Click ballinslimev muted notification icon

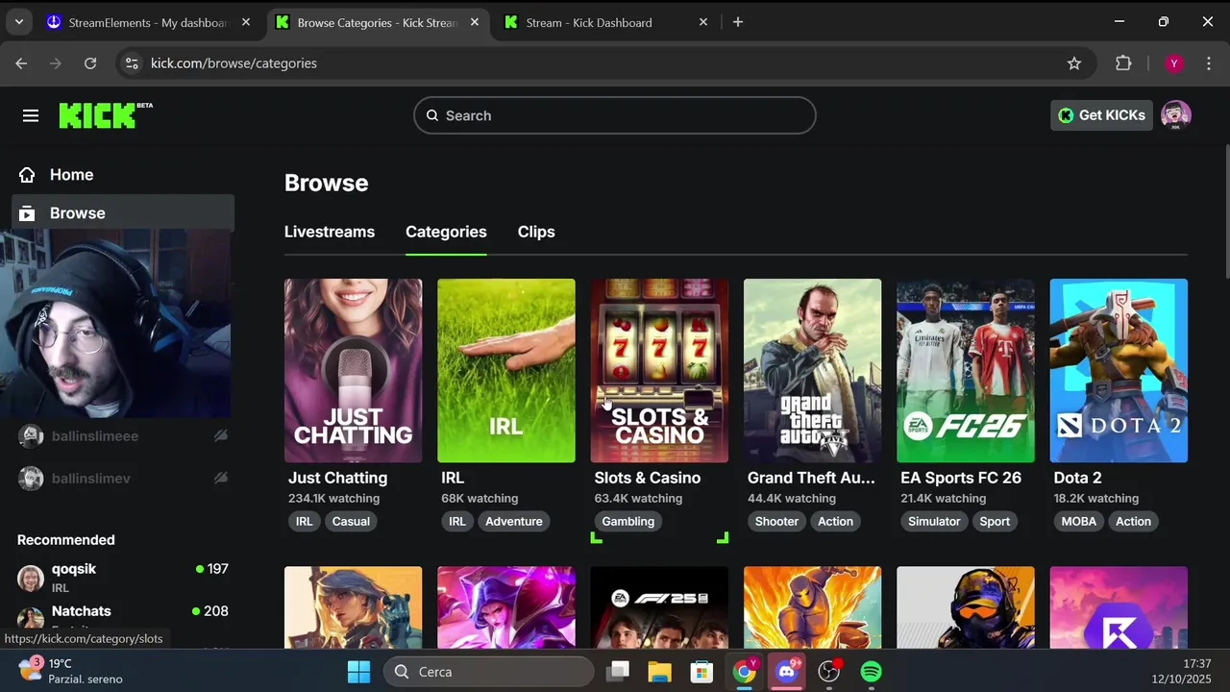(x=220, y=478)
